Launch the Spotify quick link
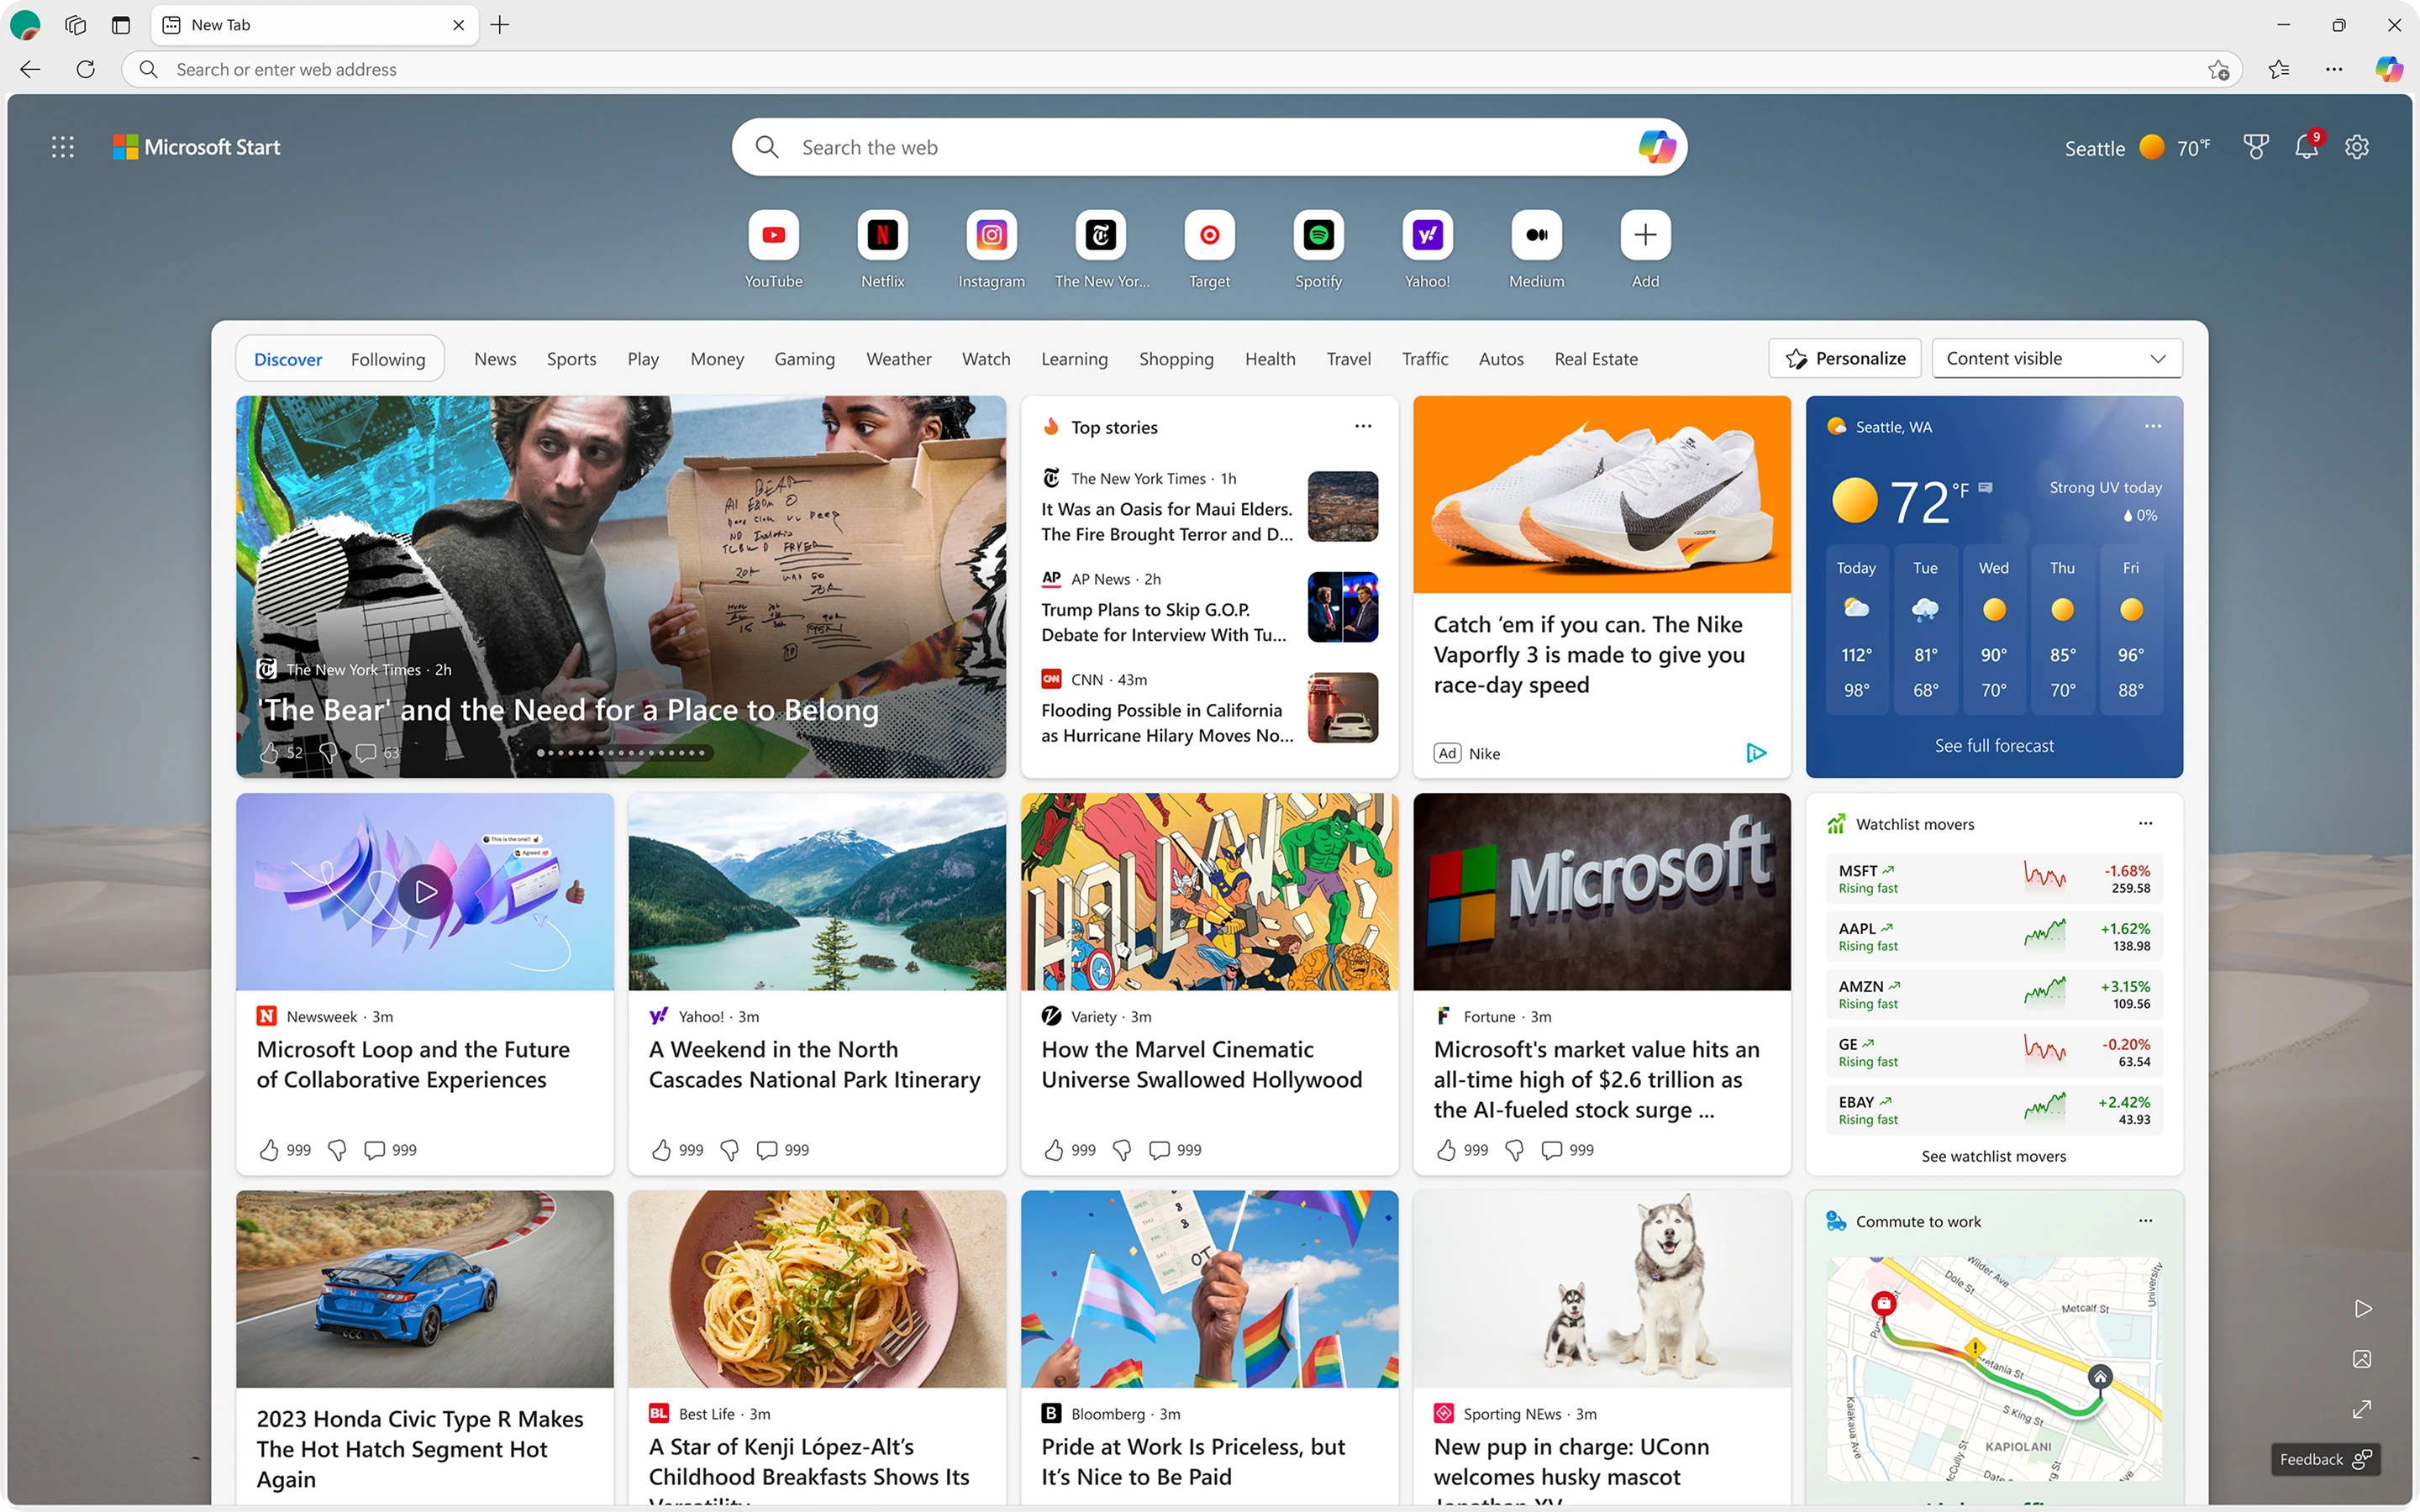Screen dimensions: 2420x1512 click(1318, 236)
